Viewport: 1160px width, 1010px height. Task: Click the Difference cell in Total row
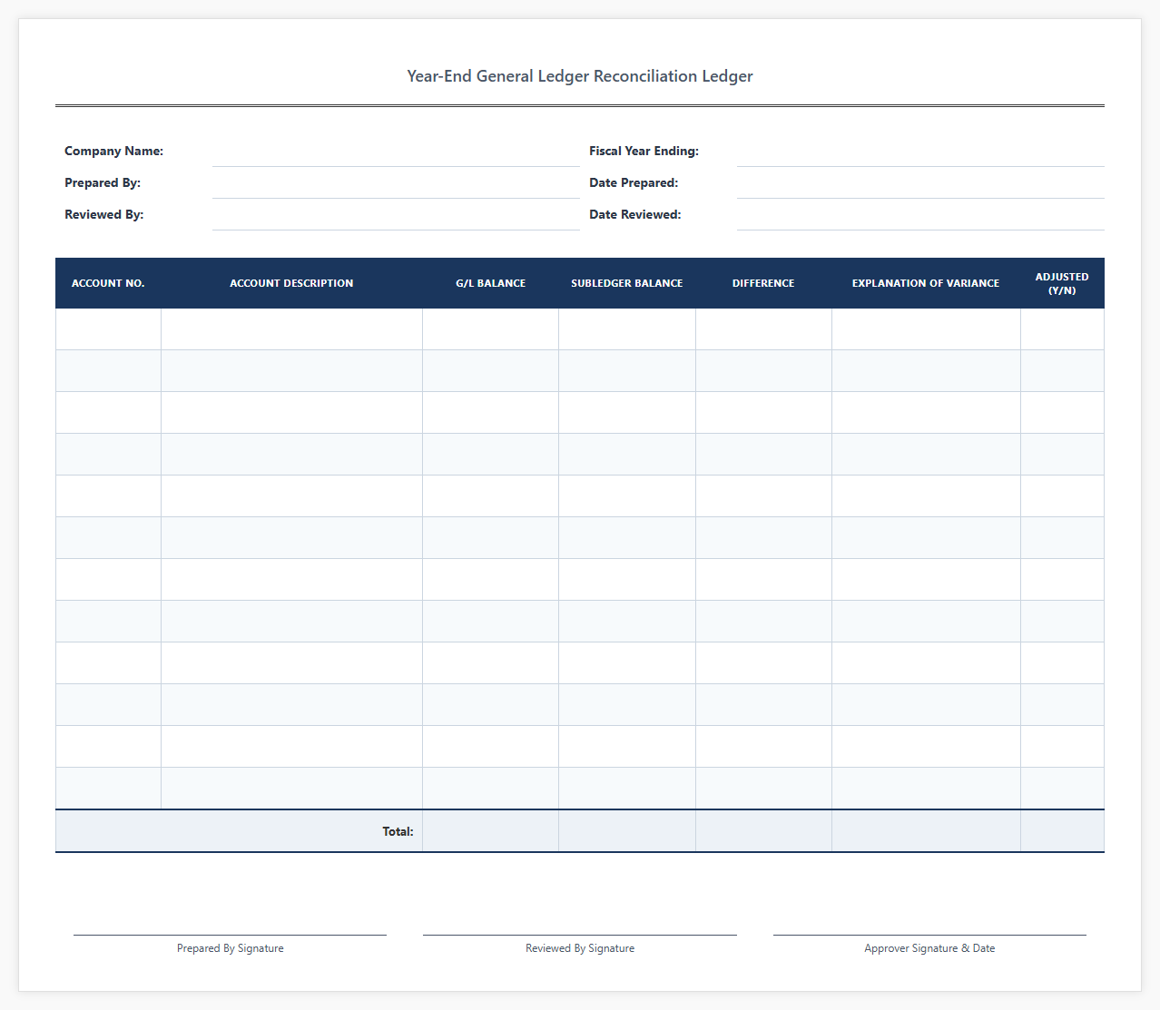point(763,831)
